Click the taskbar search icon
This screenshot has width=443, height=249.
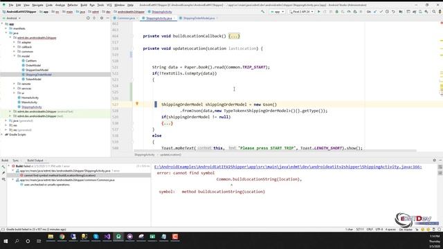17,241
